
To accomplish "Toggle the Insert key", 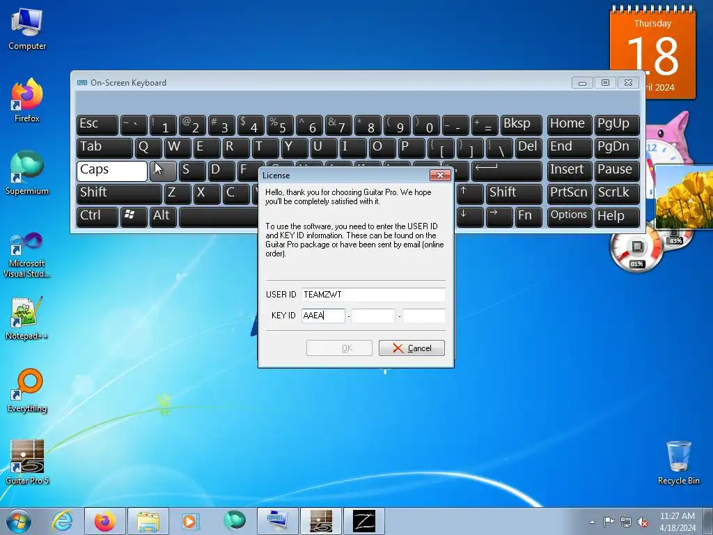I will pos(570,171).
